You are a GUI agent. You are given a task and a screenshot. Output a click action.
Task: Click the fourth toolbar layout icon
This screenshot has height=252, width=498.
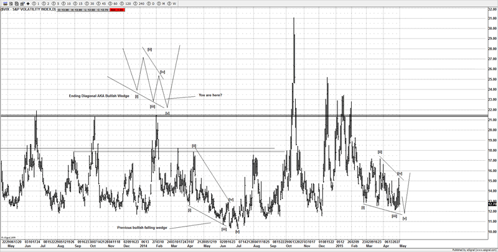(22, 4)
